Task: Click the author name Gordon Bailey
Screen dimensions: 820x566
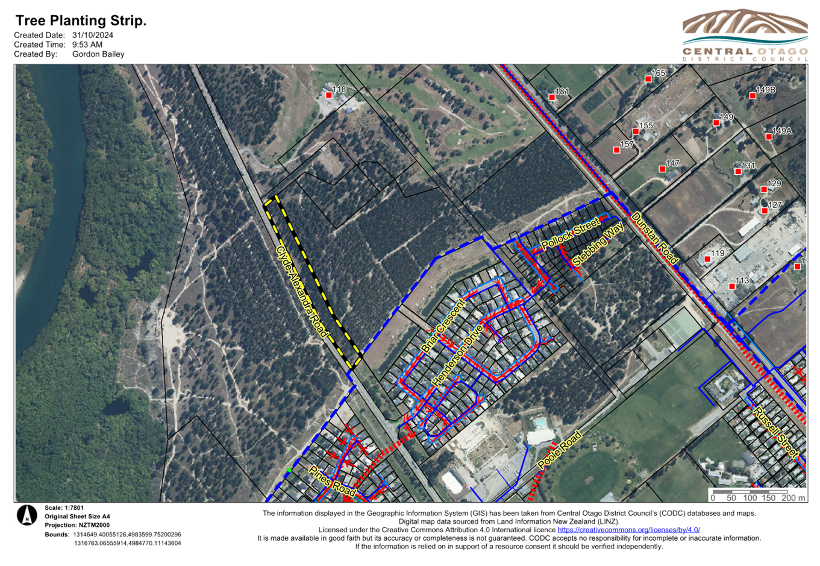Action: pyautogui.click(x=98, y=54)
